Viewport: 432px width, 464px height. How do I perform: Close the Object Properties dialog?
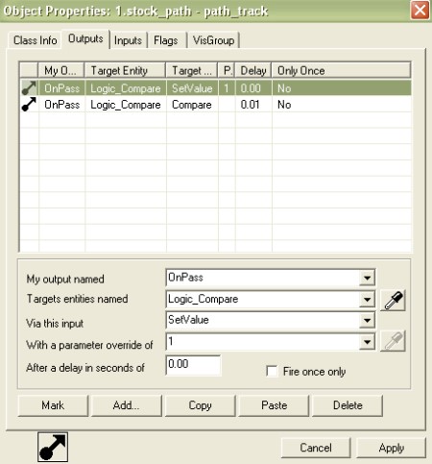click(420, 11)
